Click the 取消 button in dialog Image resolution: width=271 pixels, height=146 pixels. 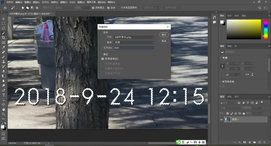164,41
